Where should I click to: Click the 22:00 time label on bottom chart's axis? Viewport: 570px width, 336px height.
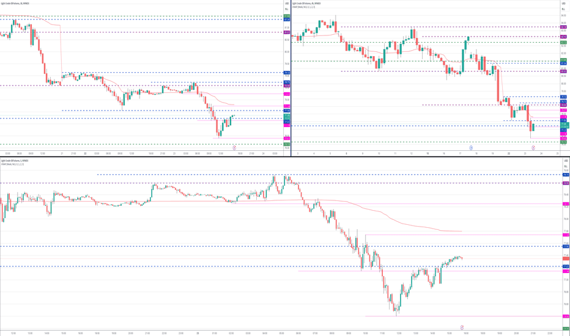click(550, 333)
